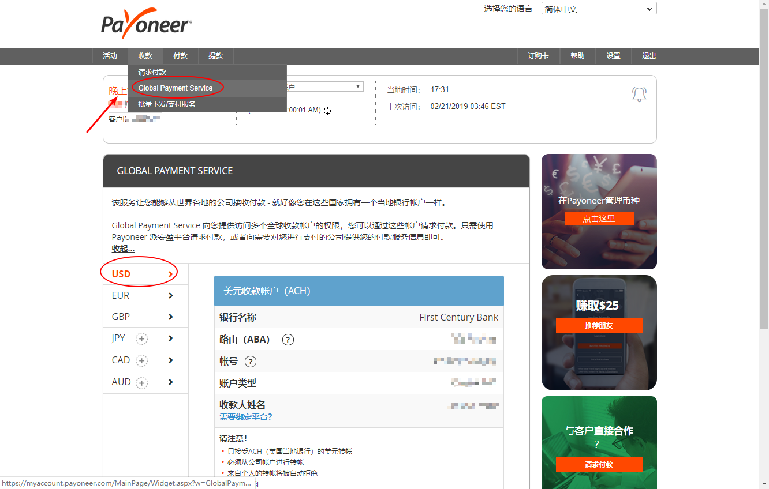Open the notification bell icon
The width and height of the screenshot is (769, 489).
[x=639, y=95]
